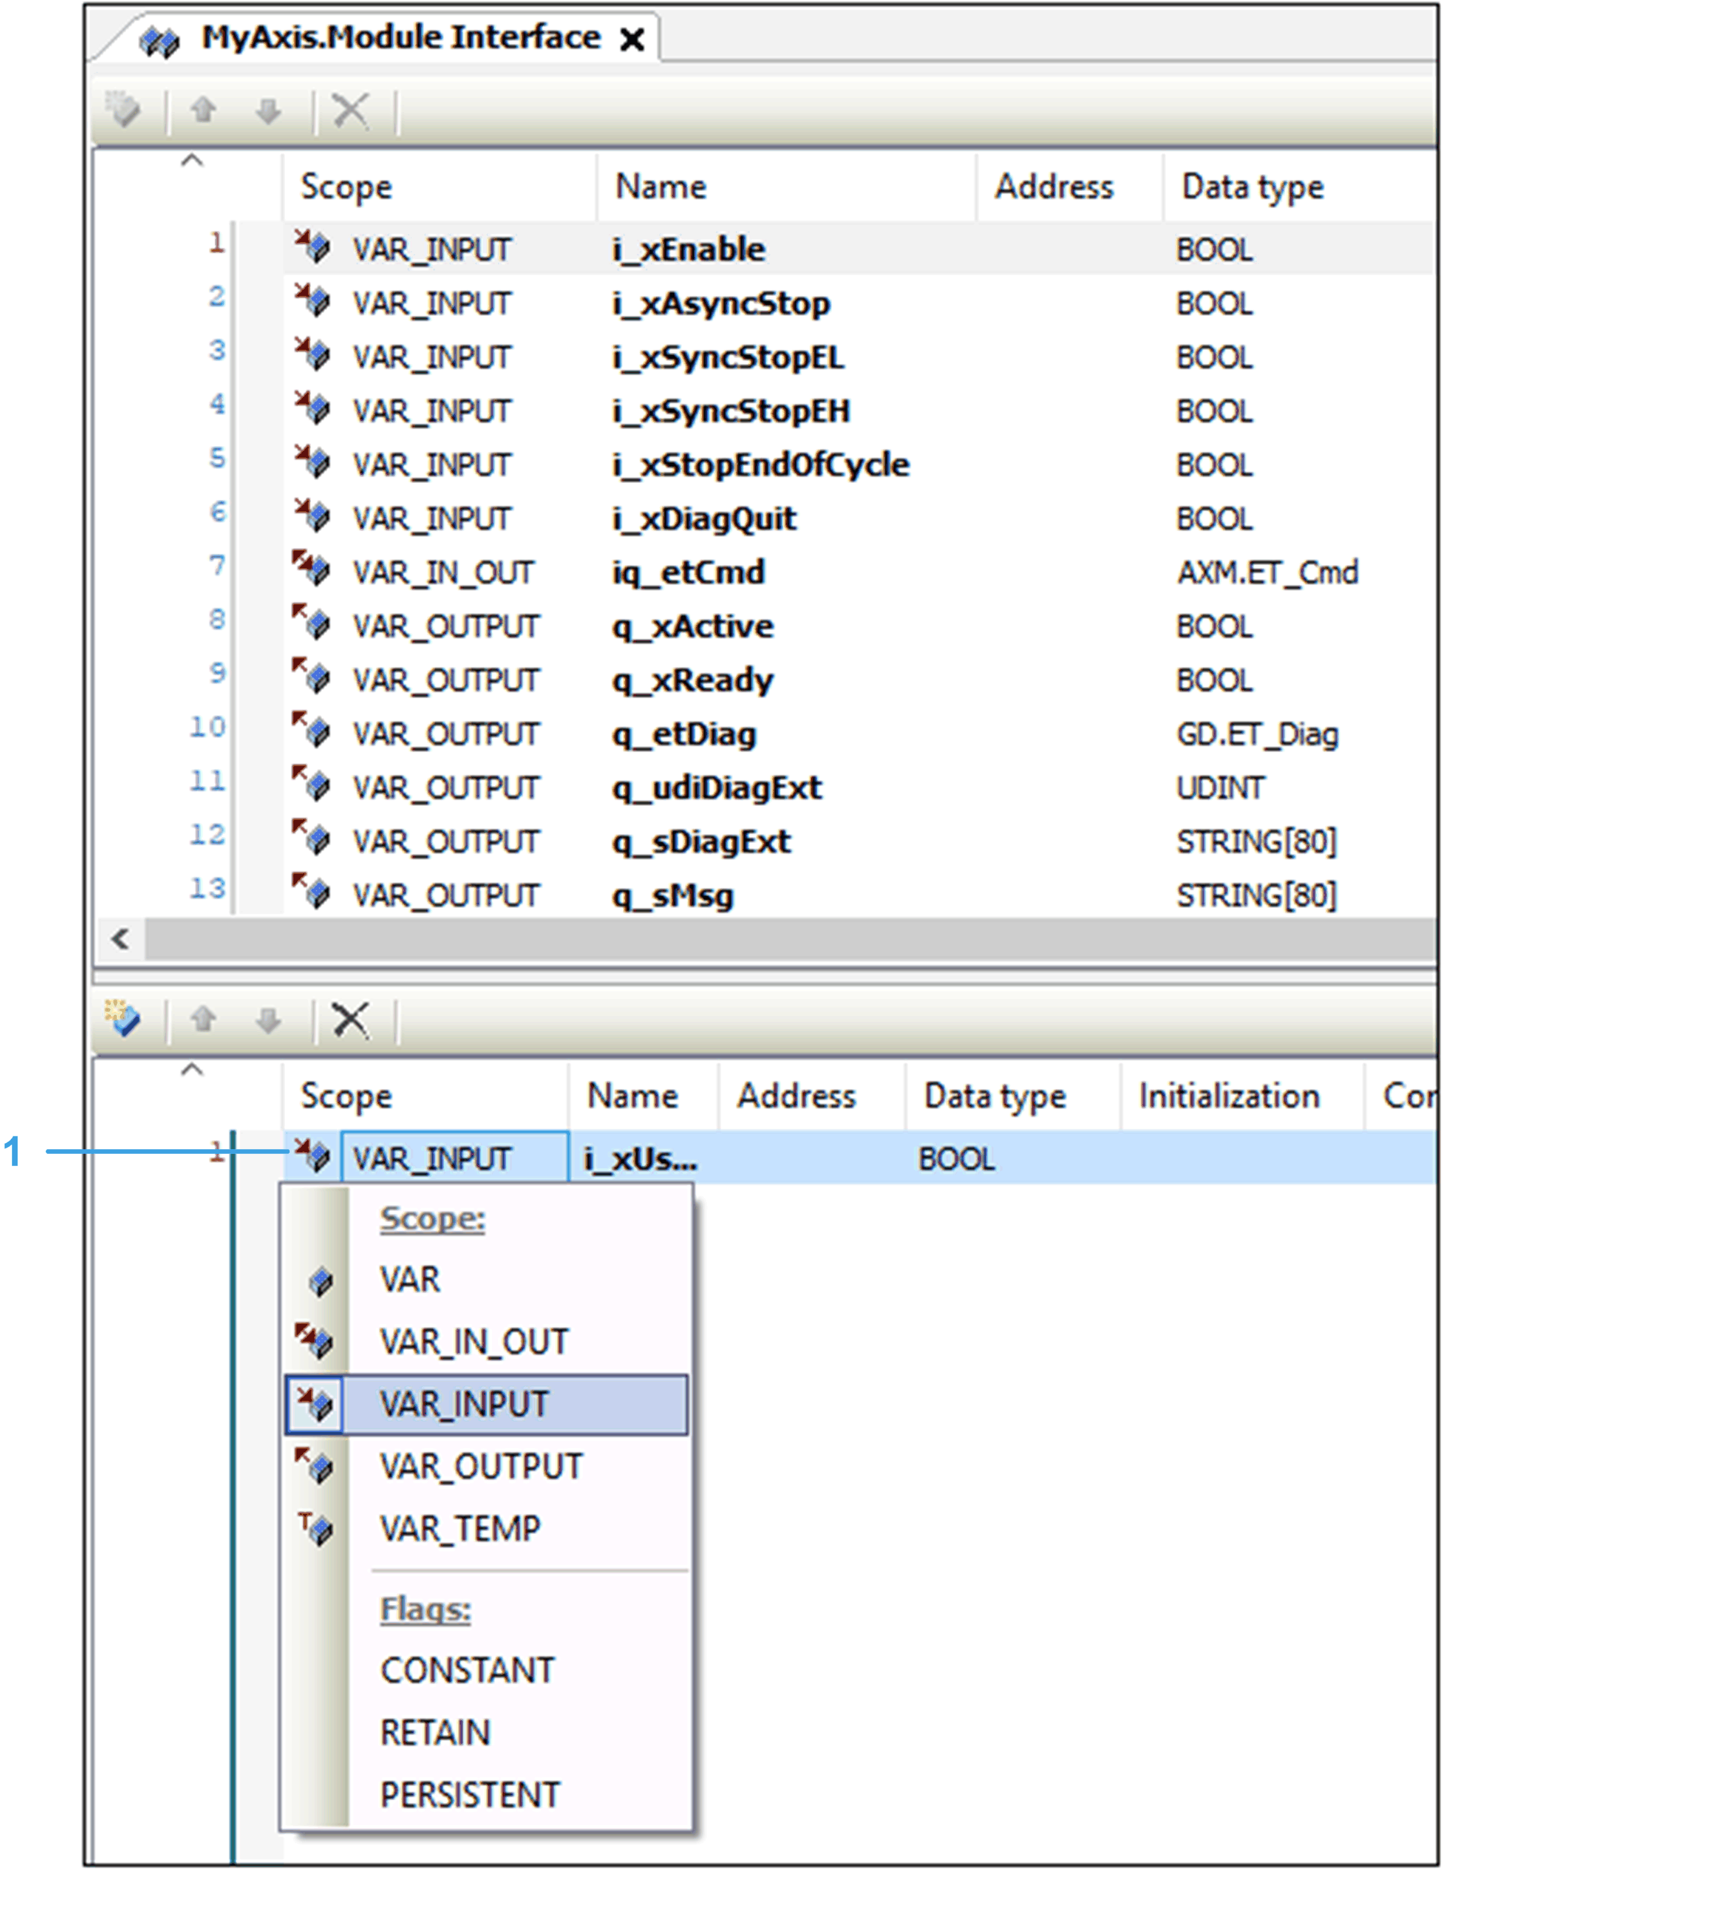Click delete X icon in lower toolbar

pos(350,1019)
